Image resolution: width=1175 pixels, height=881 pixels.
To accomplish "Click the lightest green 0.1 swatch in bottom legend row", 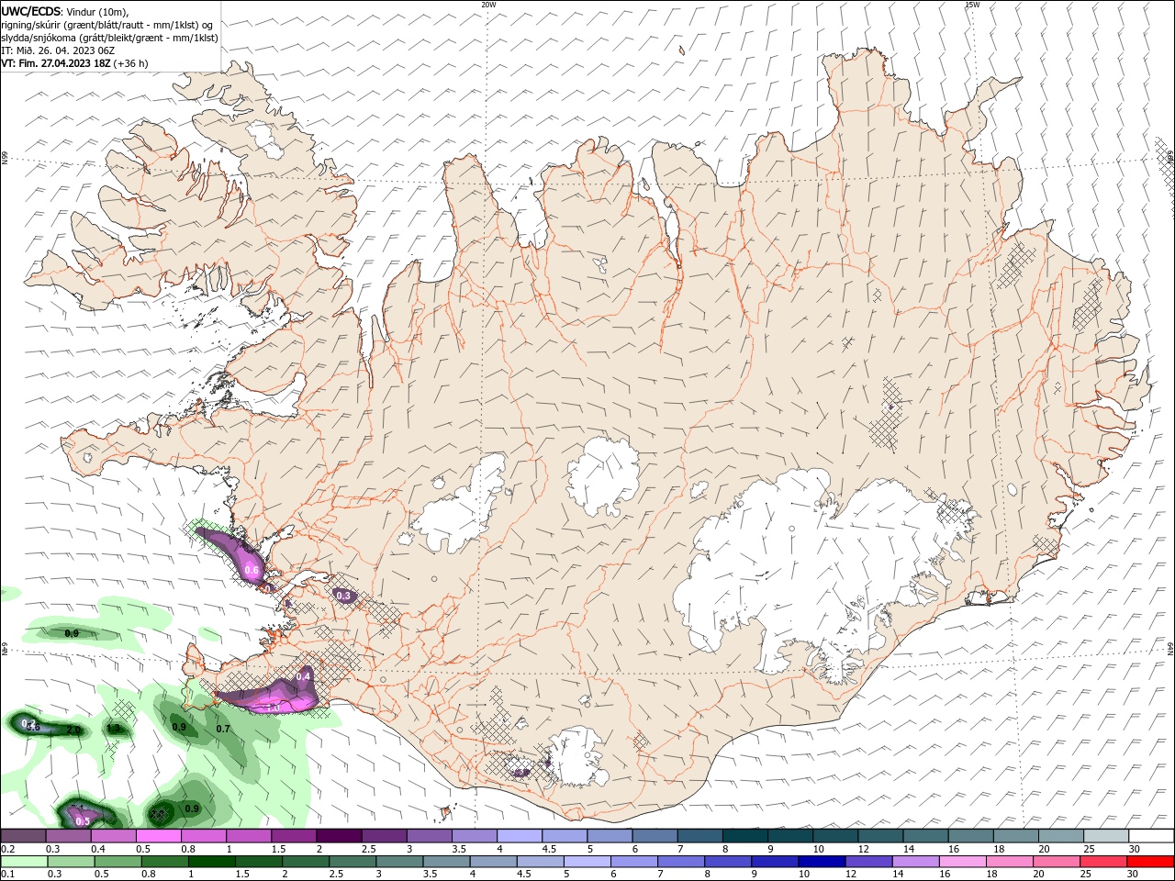I will 24,862.
